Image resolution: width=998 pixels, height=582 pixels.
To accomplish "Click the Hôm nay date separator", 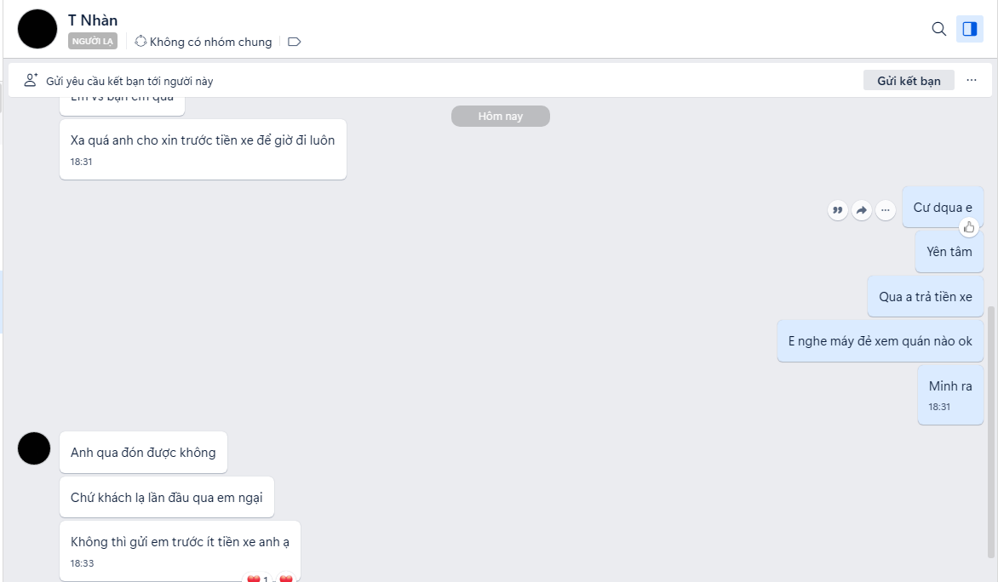I will point(500,117).
